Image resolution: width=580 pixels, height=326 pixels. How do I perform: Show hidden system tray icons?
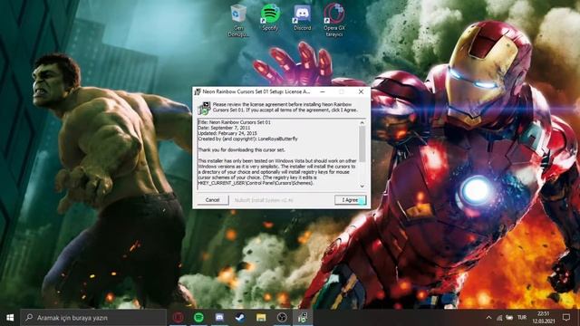[489, 318]
